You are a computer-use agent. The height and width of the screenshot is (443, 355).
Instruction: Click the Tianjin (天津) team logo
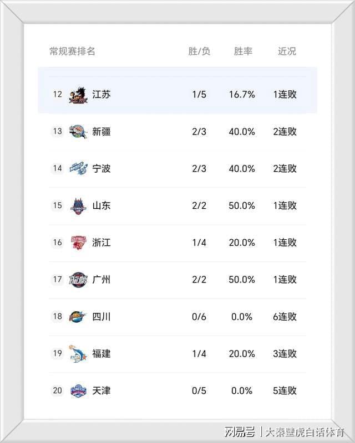[x=78, y=390]
